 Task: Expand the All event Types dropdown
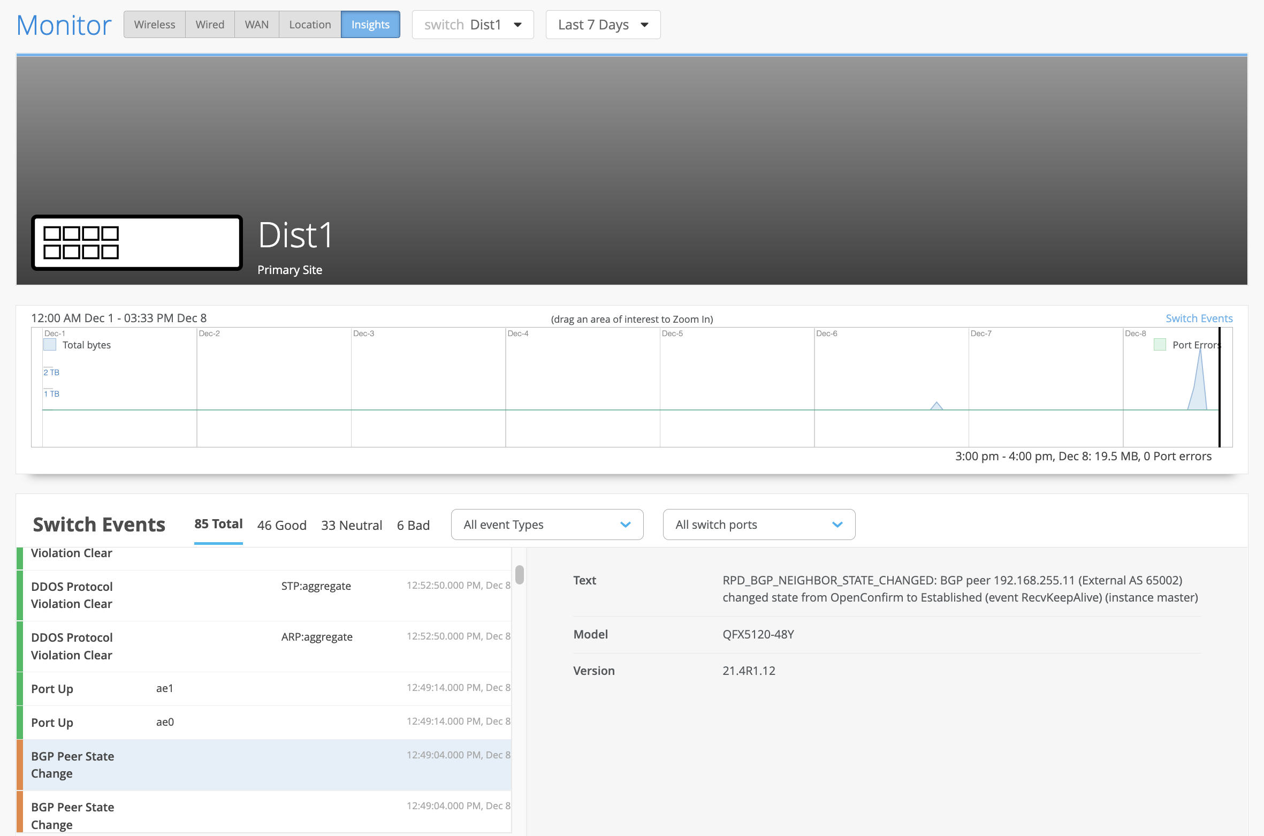pyautogui.click(x=546, y=525)
